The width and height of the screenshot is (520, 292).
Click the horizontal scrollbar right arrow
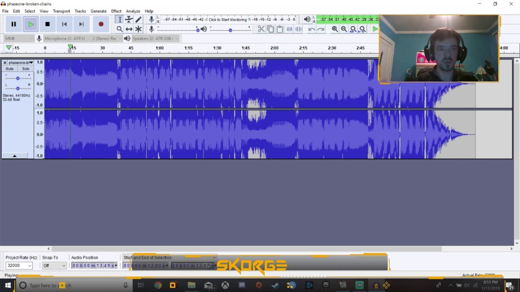(511, 249)
